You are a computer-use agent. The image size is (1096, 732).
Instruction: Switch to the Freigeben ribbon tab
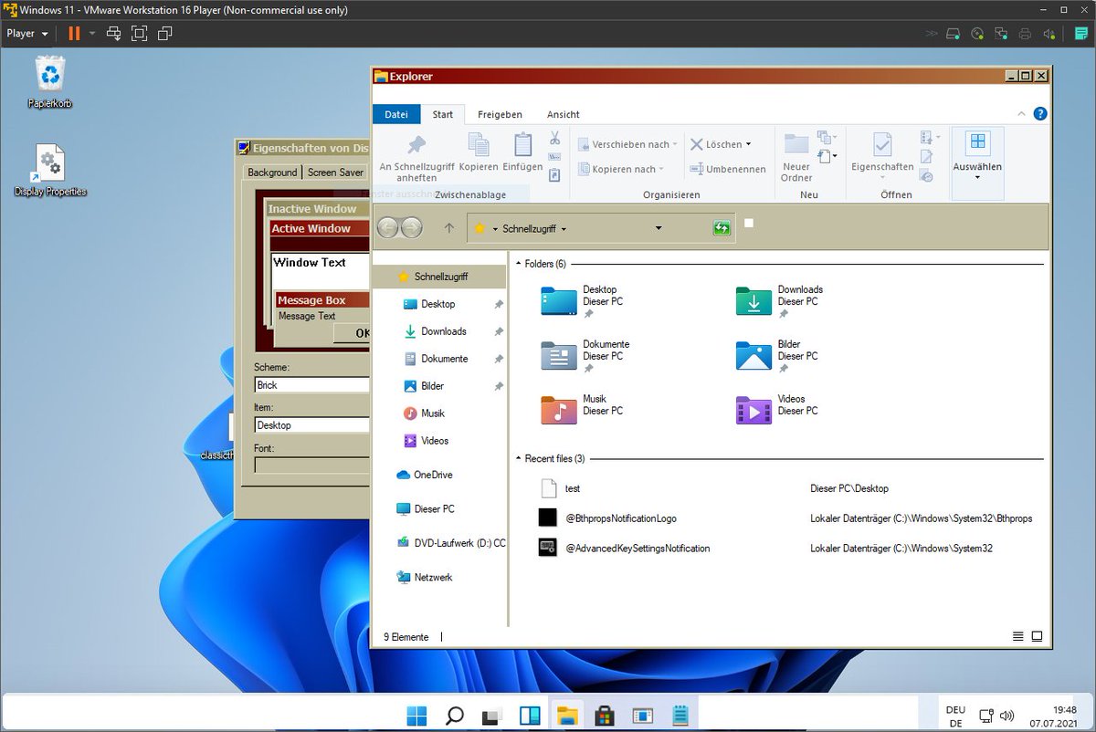tap(500, 114)
